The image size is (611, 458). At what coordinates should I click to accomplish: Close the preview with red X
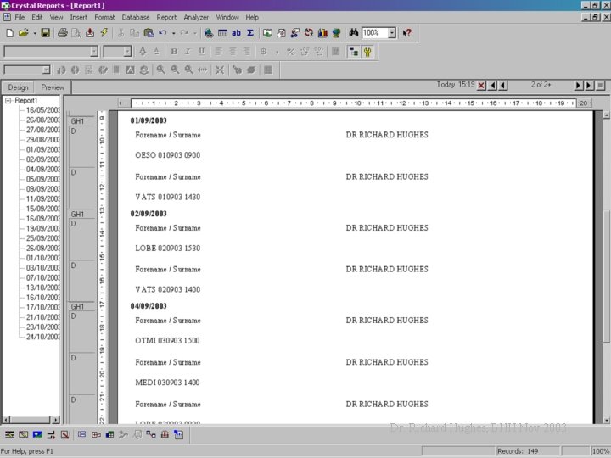pos(482,86)
